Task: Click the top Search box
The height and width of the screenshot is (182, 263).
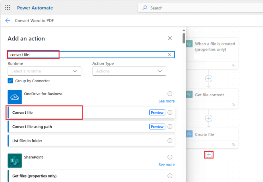Action: pyautogui.click(x=200, y=8)
